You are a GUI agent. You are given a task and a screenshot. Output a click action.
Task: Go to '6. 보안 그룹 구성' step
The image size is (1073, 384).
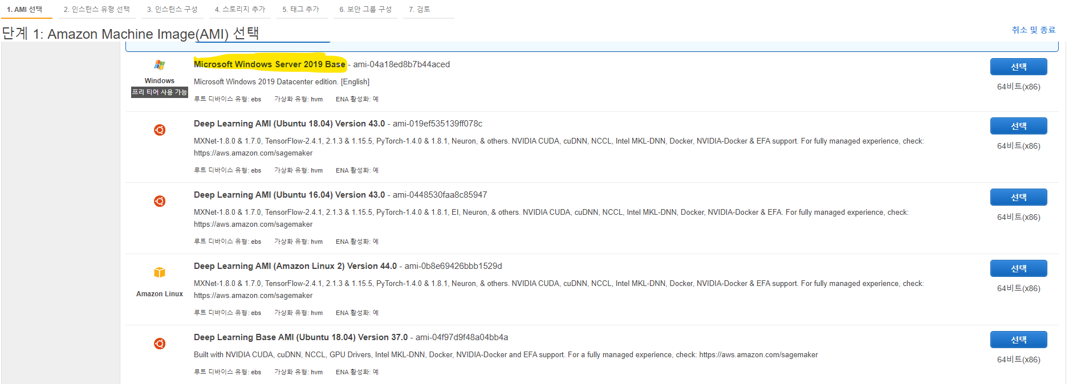[x=365, y=10]
